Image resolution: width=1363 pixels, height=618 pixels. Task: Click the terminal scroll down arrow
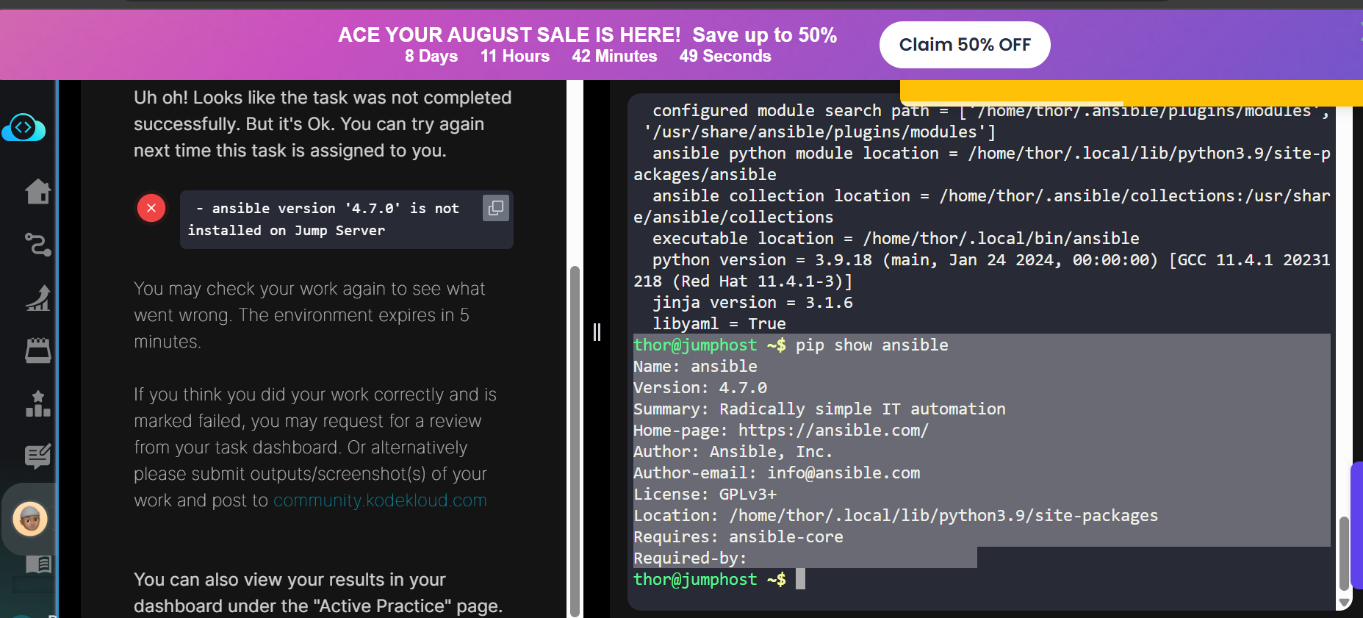point(1344,603)
